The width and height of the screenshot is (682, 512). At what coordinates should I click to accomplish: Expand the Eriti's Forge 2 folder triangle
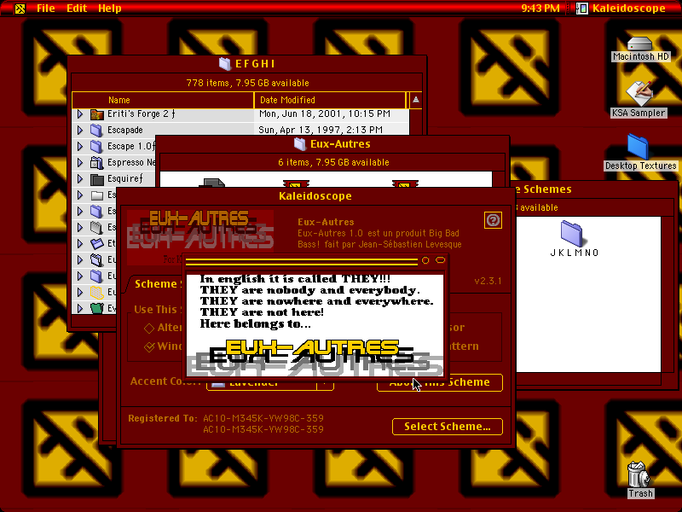(80, 114)
